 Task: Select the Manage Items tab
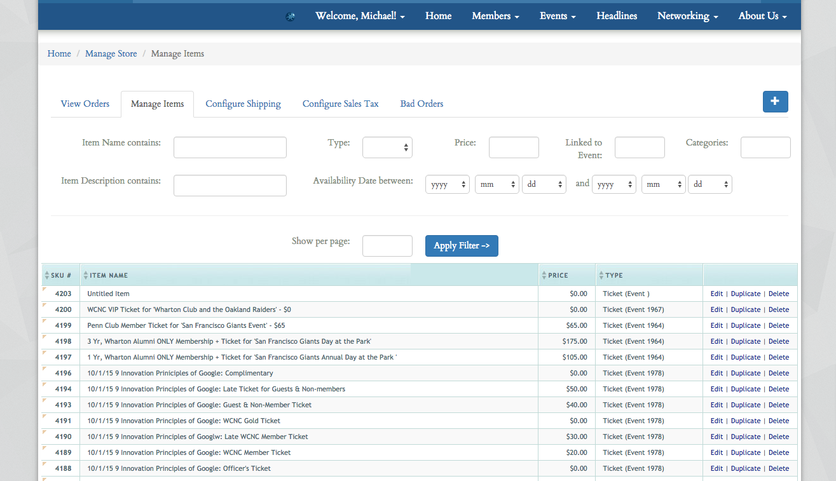click(158, 104)
